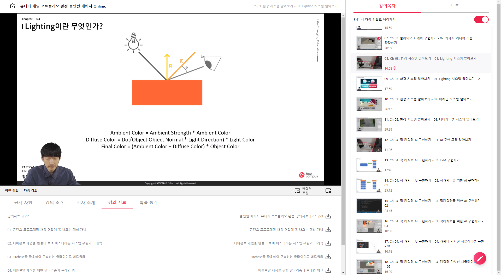Click the lecture video slide area
Screen dimensions: 501x275
(x=170, y=99)
